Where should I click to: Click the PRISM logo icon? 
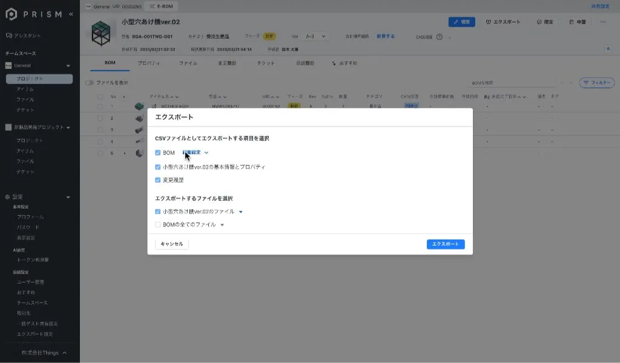point(11,14)
